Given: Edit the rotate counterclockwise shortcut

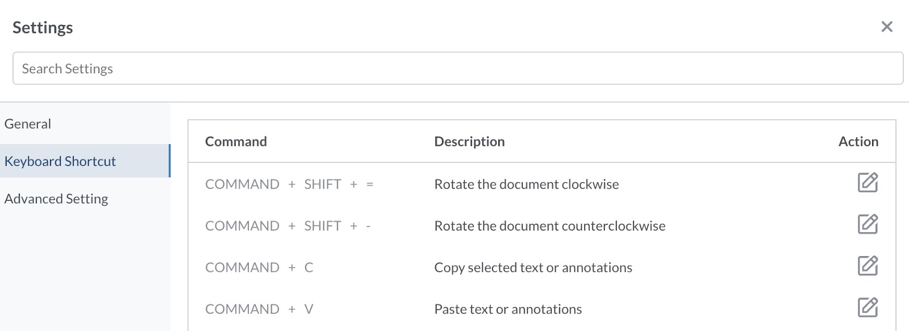Looking at the screenshot, I should pos(868,224).
